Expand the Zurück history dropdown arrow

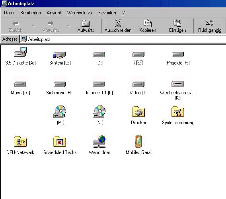click(x=33, y=26)
